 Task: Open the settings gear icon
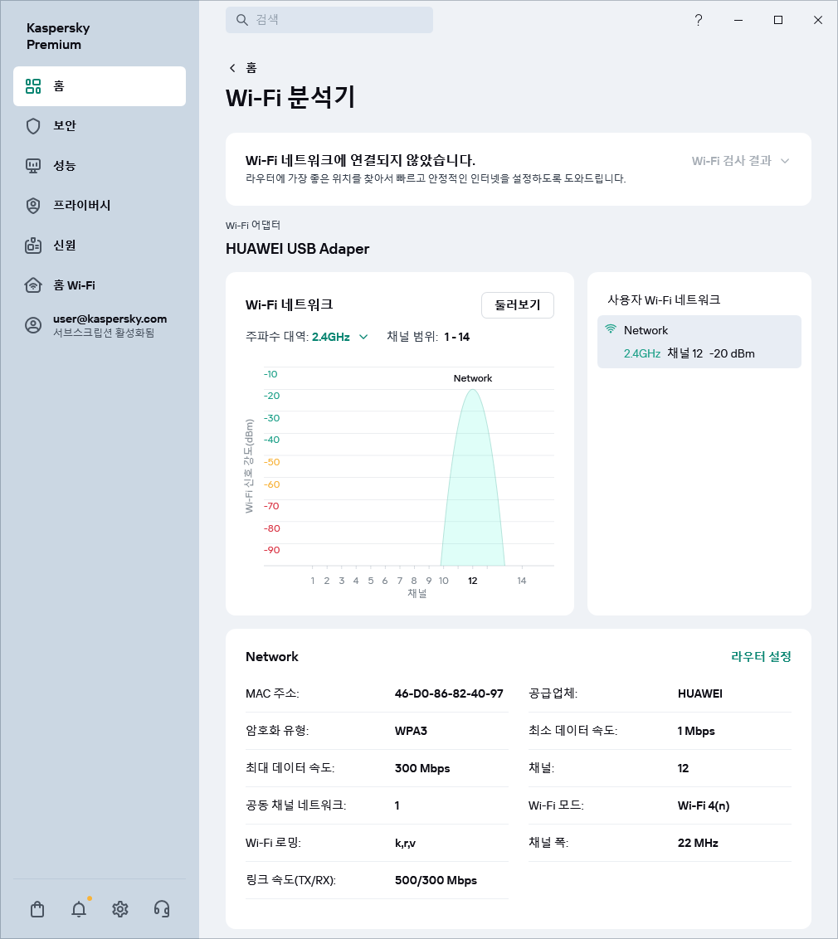119,909
